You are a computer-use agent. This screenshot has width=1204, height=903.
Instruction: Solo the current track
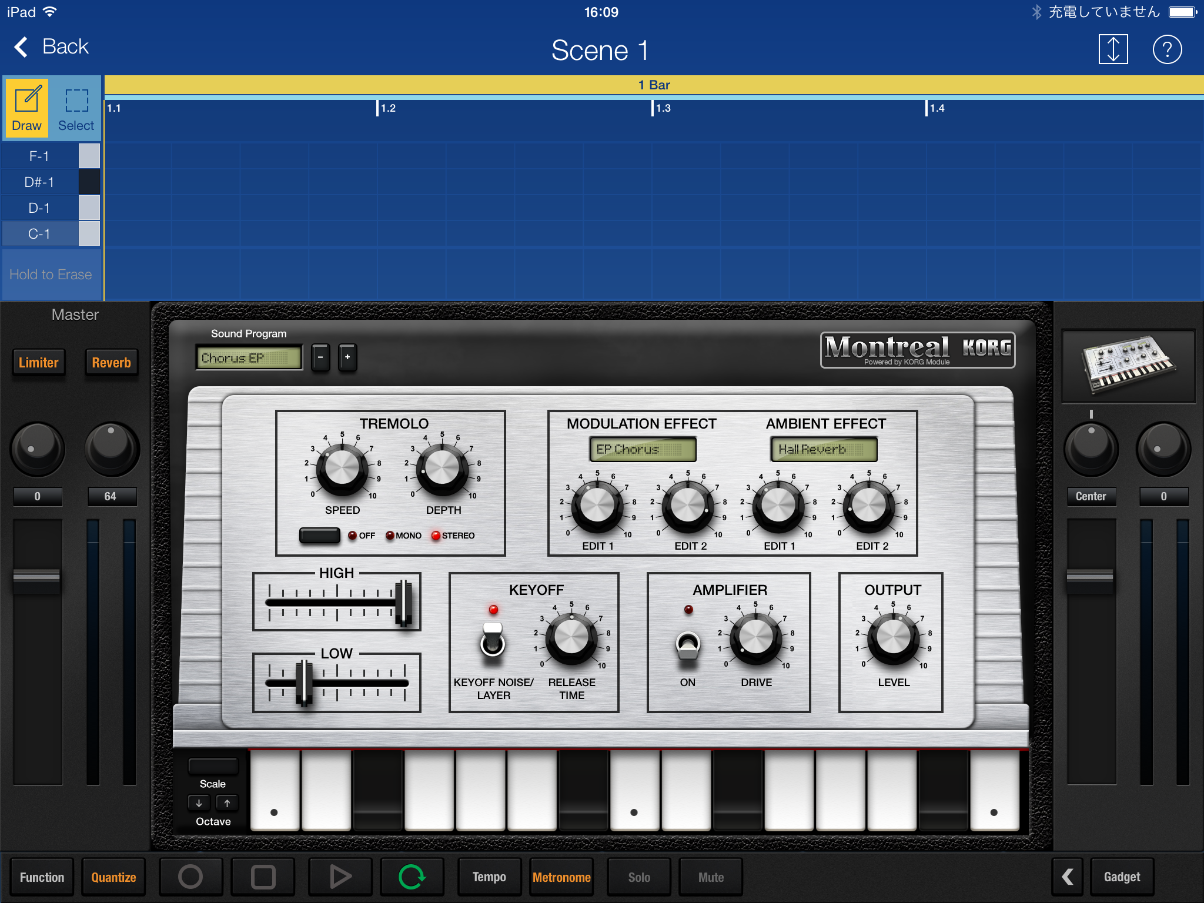[639, 877]
